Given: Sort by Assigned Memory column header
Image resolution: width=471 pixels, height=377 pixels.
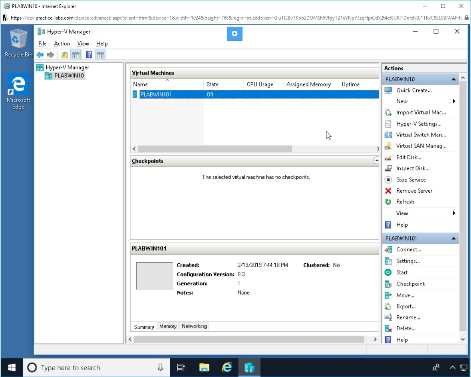Looking at the screenshot, I should (311, 84).
